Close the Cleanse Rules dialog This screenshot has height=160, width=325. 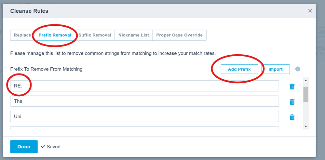point(310,11)
